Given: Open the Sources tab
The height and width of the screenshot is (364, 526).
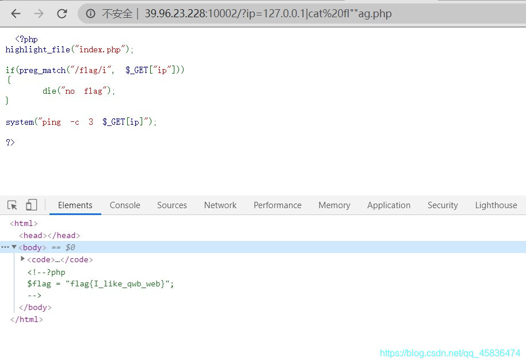Looking at the screenshot, I should tap(171, 205).
